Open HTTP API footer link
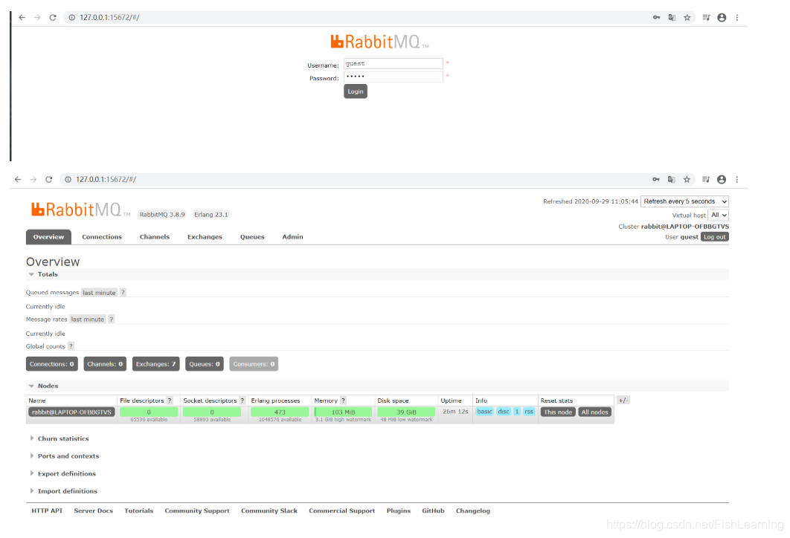The image size is (790, 538). coord(47,511)
